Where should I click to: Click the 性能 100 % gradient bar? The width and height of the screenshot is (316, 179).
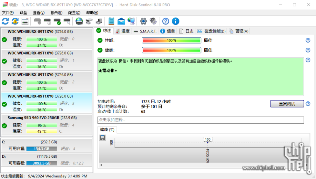[x=171, y=40]
